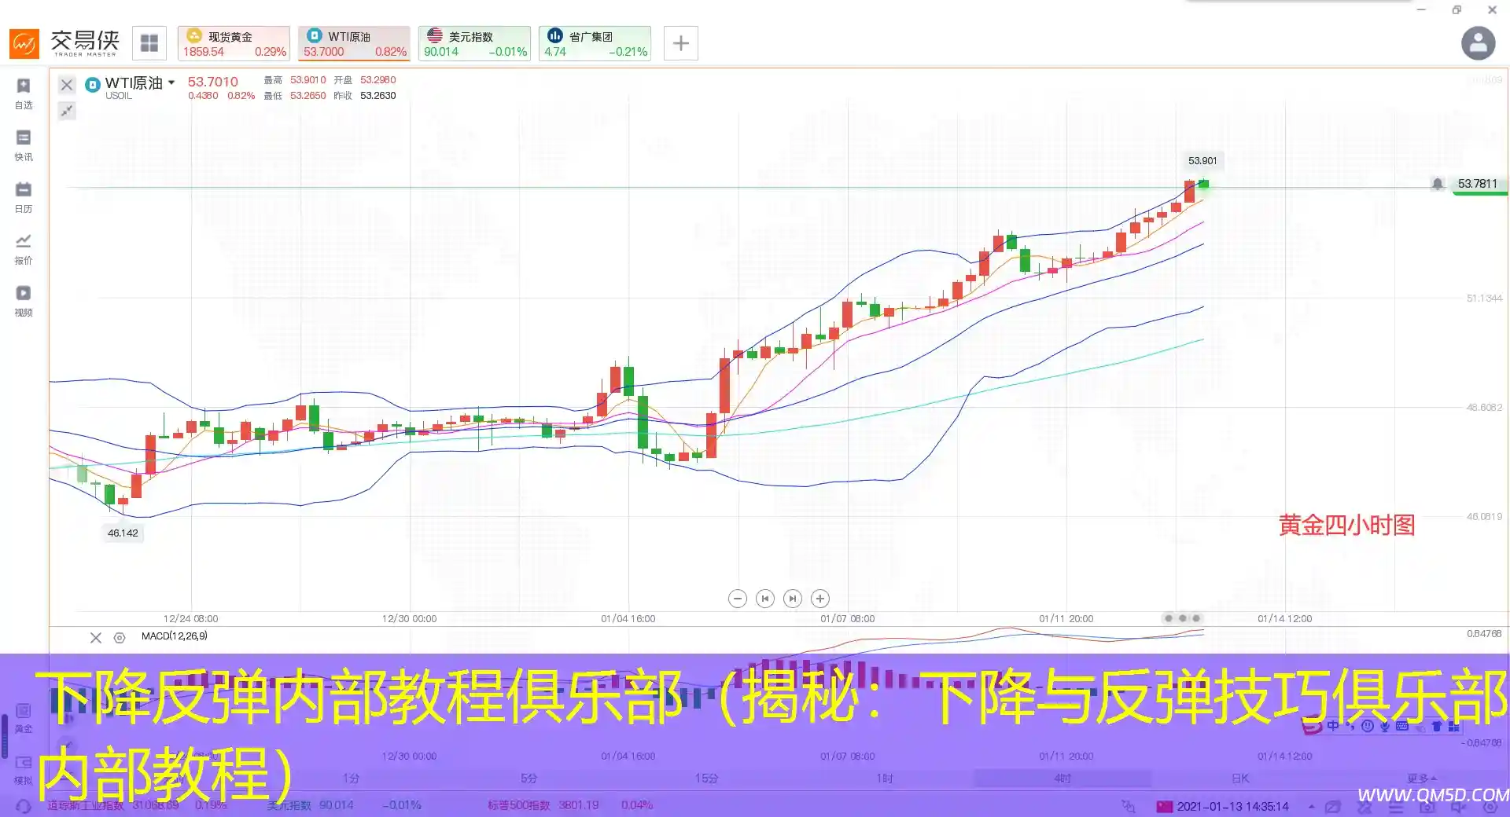
Task: Click the WTI原油 chart symbol icon
Action: click(93, 84)
